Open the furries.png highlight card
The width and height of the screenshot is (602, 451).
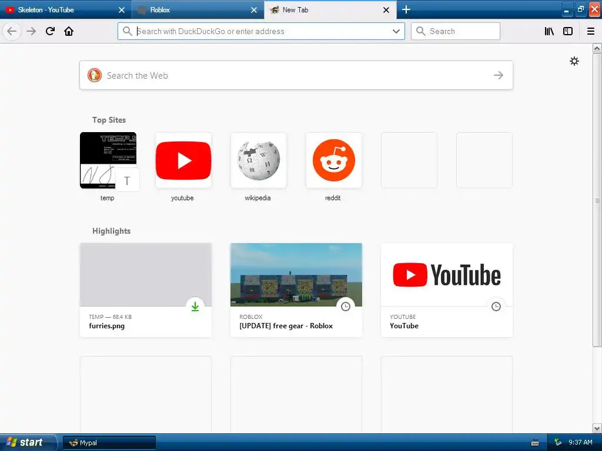click(146, 290)
